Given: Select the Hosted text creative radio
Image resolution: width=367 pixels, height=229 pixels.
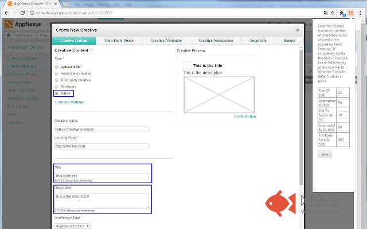Looking at the screenshot, I should click(56, 74).
